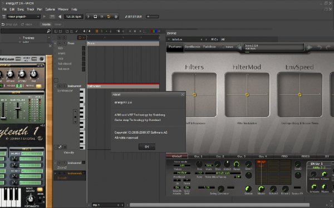Click the orange snap grid icon
This screenshot has height=208, width=334.
click(97, 31)
